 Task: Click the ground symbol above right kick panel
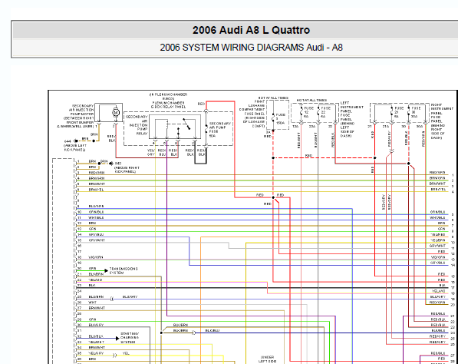coord(111,164)
